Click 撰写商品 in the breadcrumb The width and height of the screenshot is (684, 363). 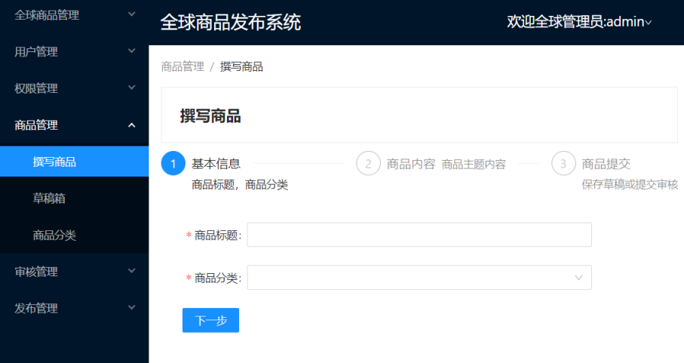(241, 66)
